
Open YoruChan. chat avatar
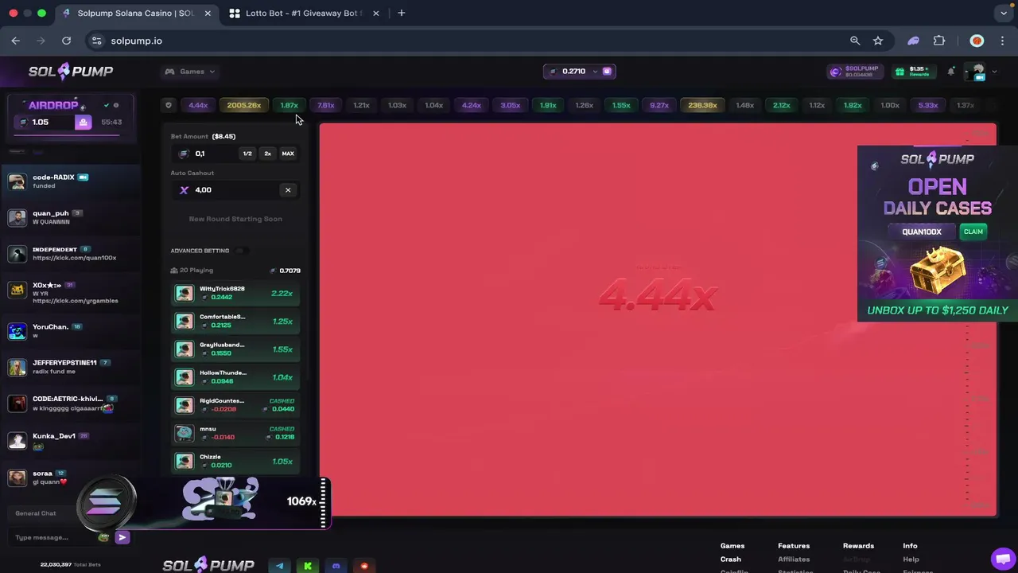(x=17, y=331)
